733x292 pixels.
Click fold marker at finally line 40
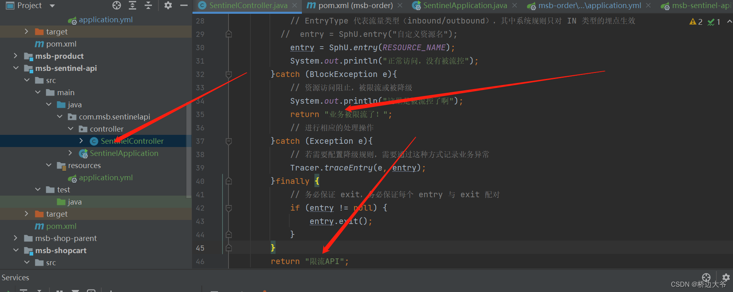pyautogui.click(x=229, y=181)
